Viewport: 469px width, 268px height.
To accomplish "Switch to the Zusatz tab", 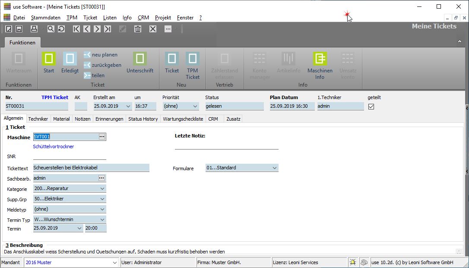I will coord(233,119).
